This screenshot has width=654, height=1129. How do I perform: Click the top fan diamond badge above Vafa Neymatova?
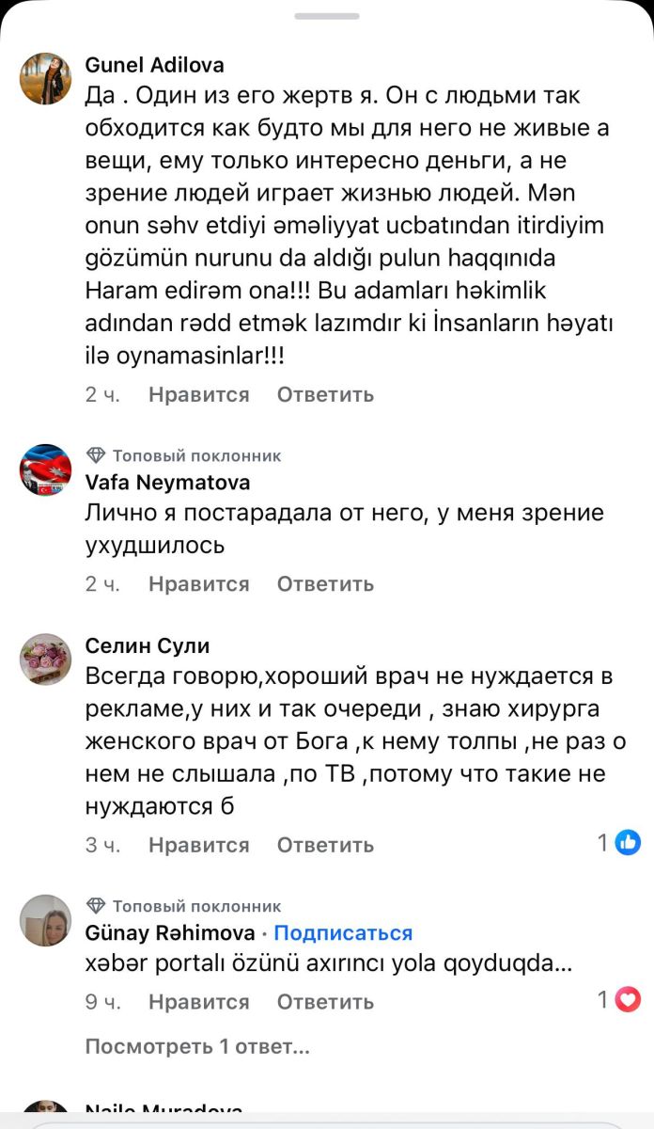point(96,455)
